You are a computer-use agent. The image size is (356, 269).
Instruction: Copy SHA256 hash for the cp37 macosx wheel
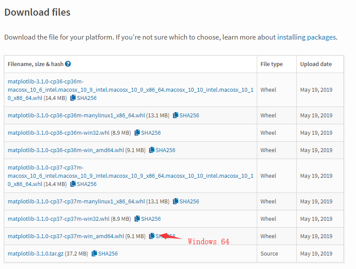[83, 184]
